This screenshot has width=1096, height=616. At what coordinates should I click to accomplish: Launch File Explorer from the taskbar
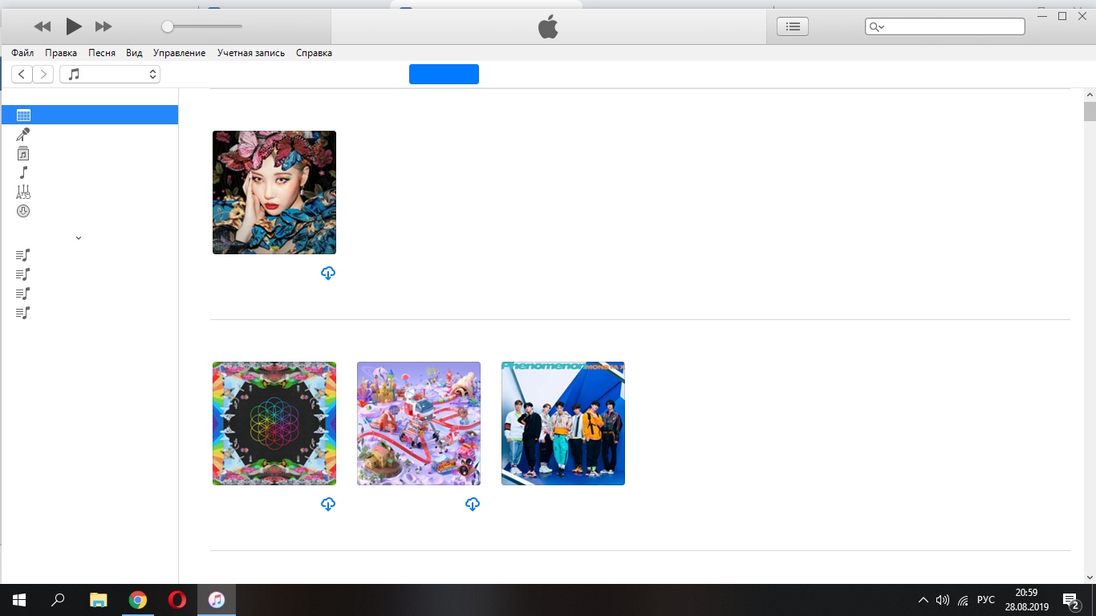pos(98,600)
